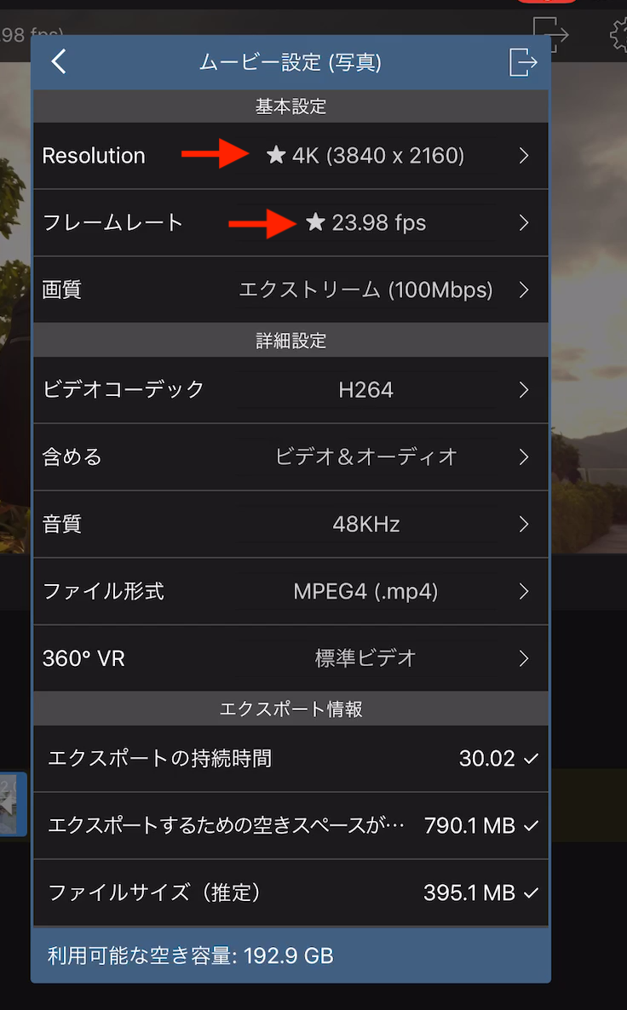Tap the settings gear behind the dialog
The width and height of the screenshot is (627, 1010).
click(618, 33)
